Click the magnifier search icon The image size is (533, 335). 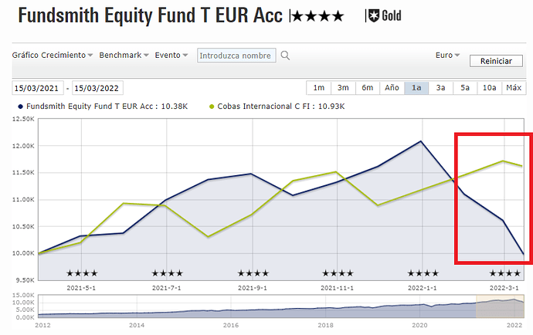click(x=285, y=56)
